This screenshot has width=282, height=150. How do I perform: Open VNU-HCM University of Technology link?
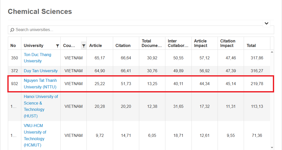point(35,135)
